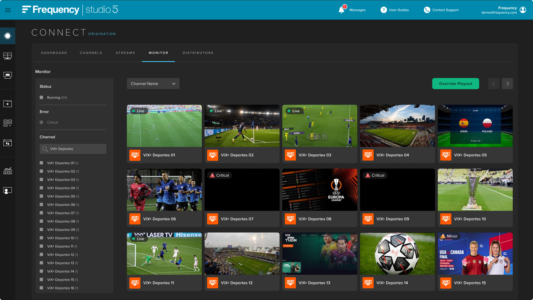The image size is (533, 300).
Task: Open the ViX+ Deportes 10 trophy thumbnail
Action: [475, 190]
